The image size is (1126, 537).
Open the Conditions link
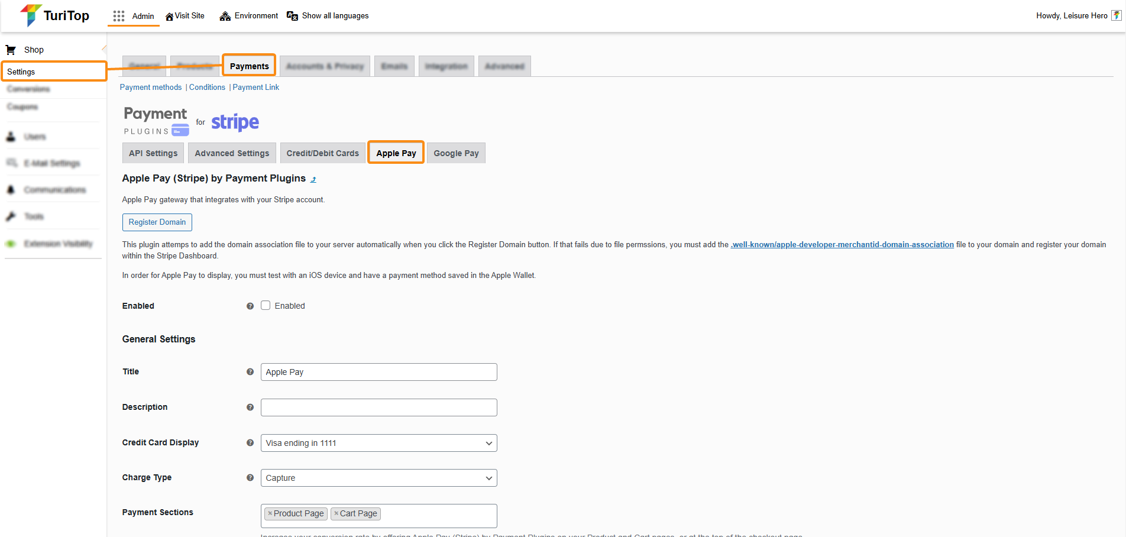[207, 87]
